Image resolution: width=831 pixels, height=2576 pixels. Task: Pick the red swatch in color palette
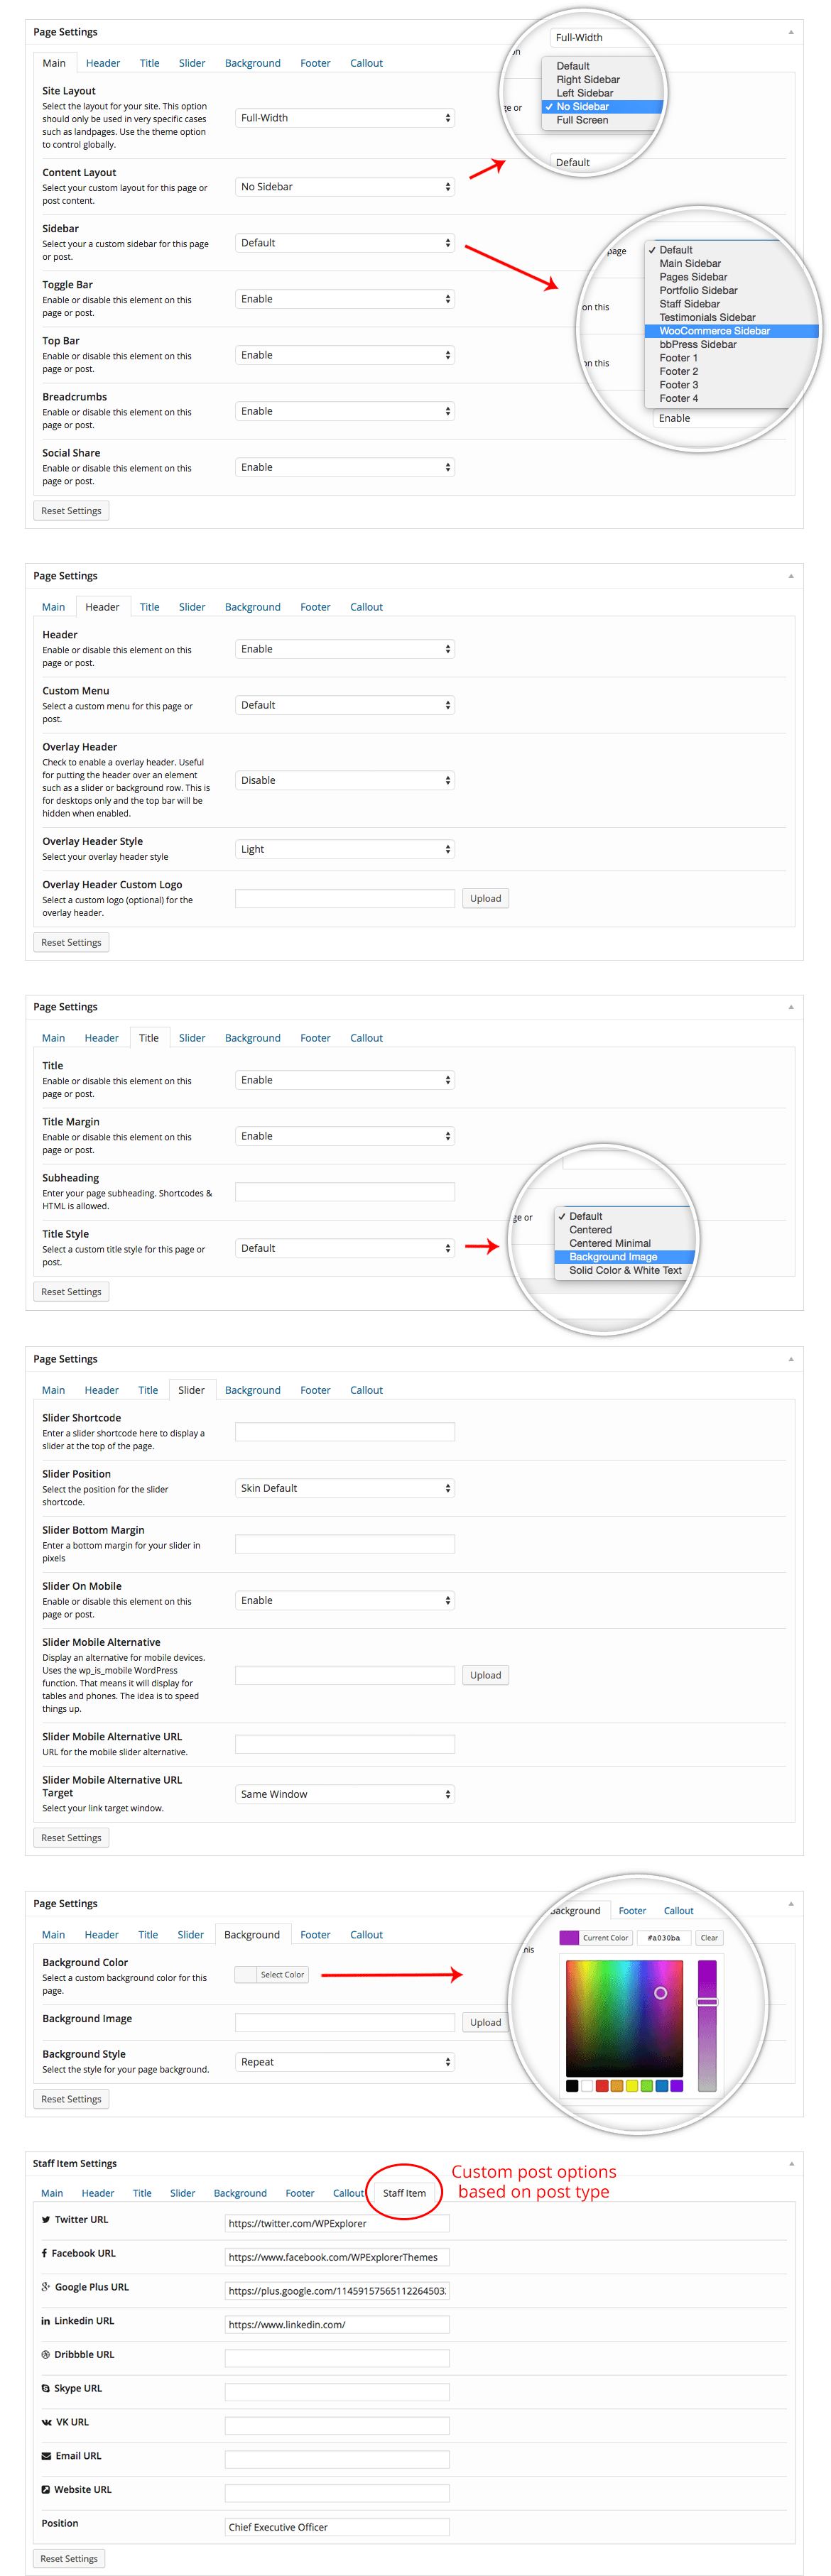point(602,2086)
